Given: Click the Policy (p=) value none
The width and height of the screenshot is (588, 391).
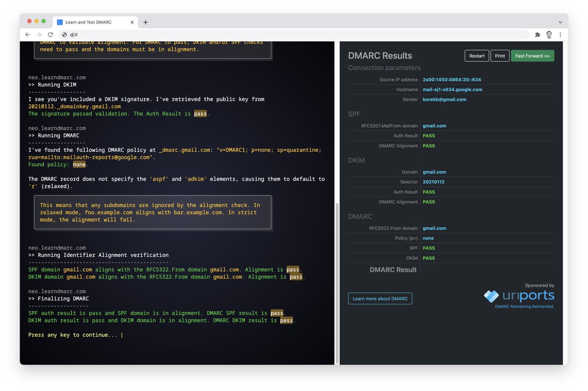Looking at the screenshot, I should click(x=428, y=238).
